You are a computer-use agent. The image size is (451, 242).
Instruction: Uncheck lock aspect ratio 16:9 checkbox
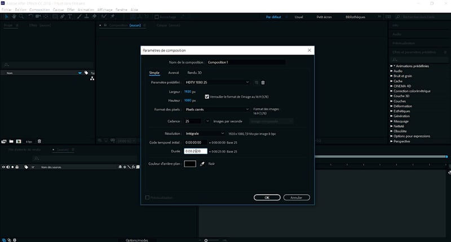pyautogui.click(x=207, y=96)
